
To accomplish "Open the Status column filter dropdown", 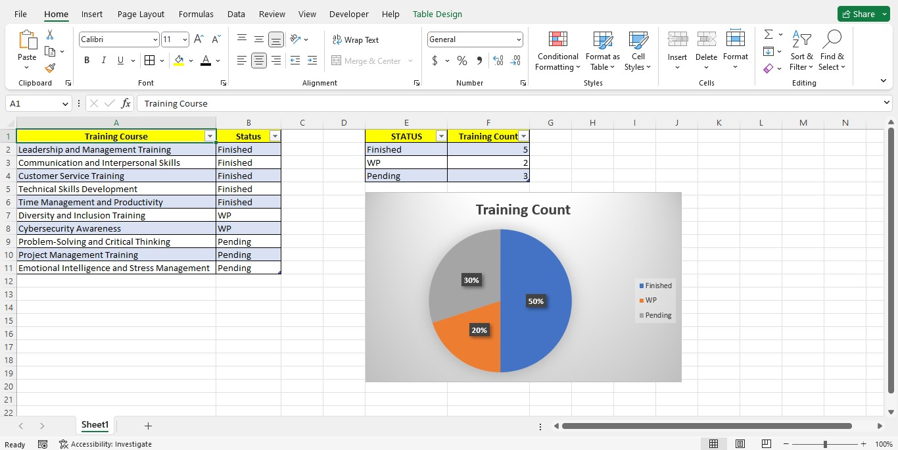I will point(275,136).
